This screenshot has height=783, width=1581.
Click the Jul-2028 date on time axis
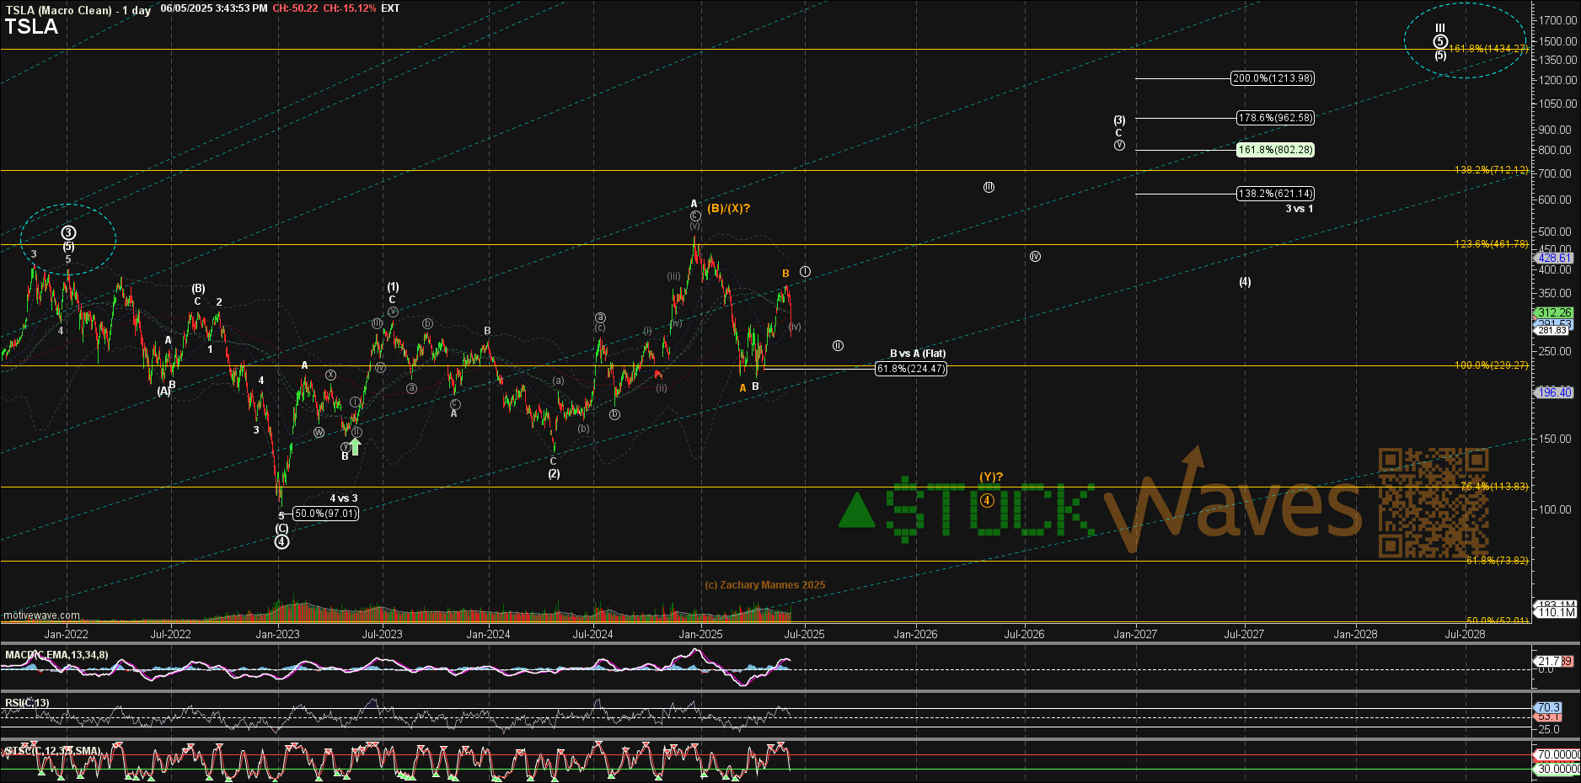tap(1466, 634)
